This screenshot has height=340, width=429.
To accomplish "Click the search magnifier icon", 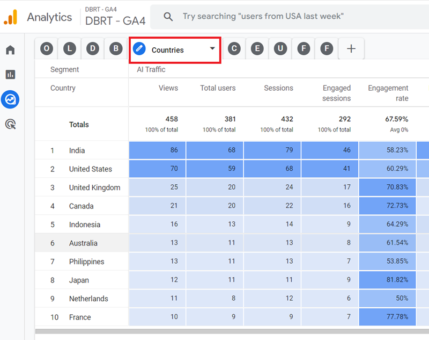I will click(x=168, y=16).
